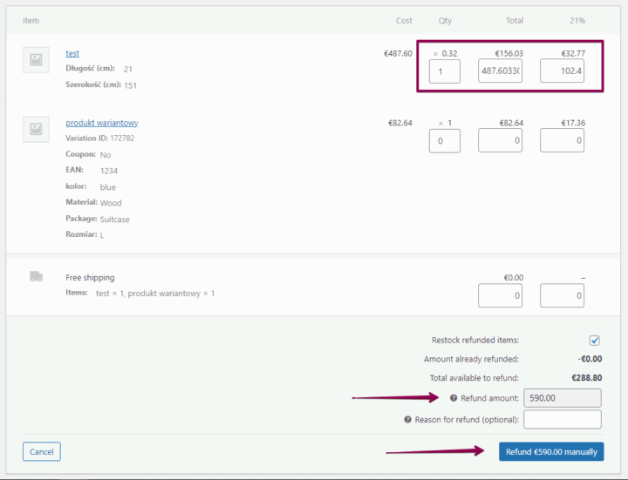Screen dimensions: 628x480
Task: Click the refund total field for test item
Action: pyautogui.click(x=500, y=71)
